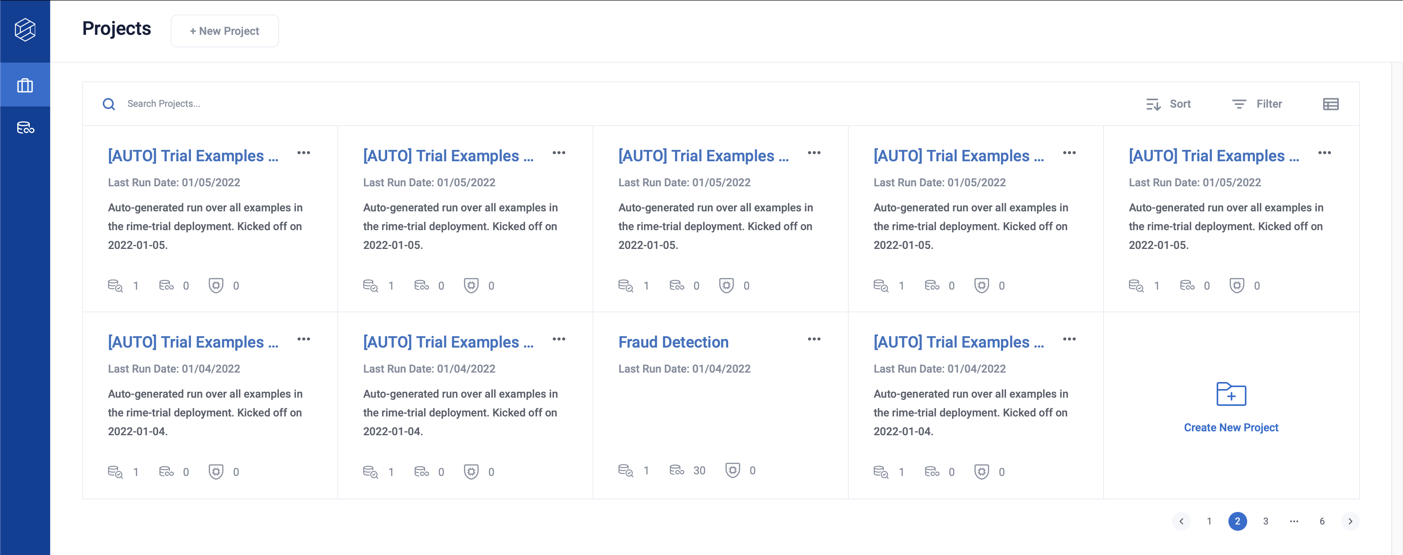Screen dimensions: 1403x555
Task: Switch to table list view icon
Action: click(x=1331, y=104)
